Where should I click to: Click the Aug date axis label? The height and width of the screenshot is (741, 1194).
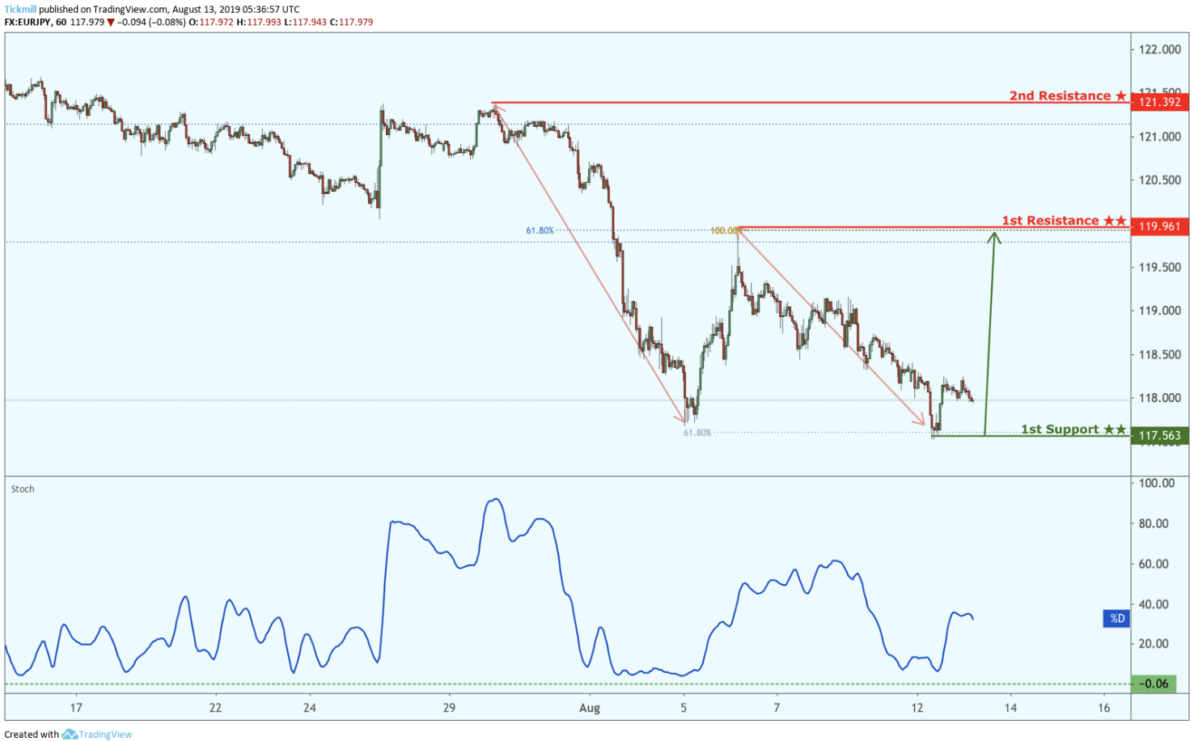(x=590, y=708)
